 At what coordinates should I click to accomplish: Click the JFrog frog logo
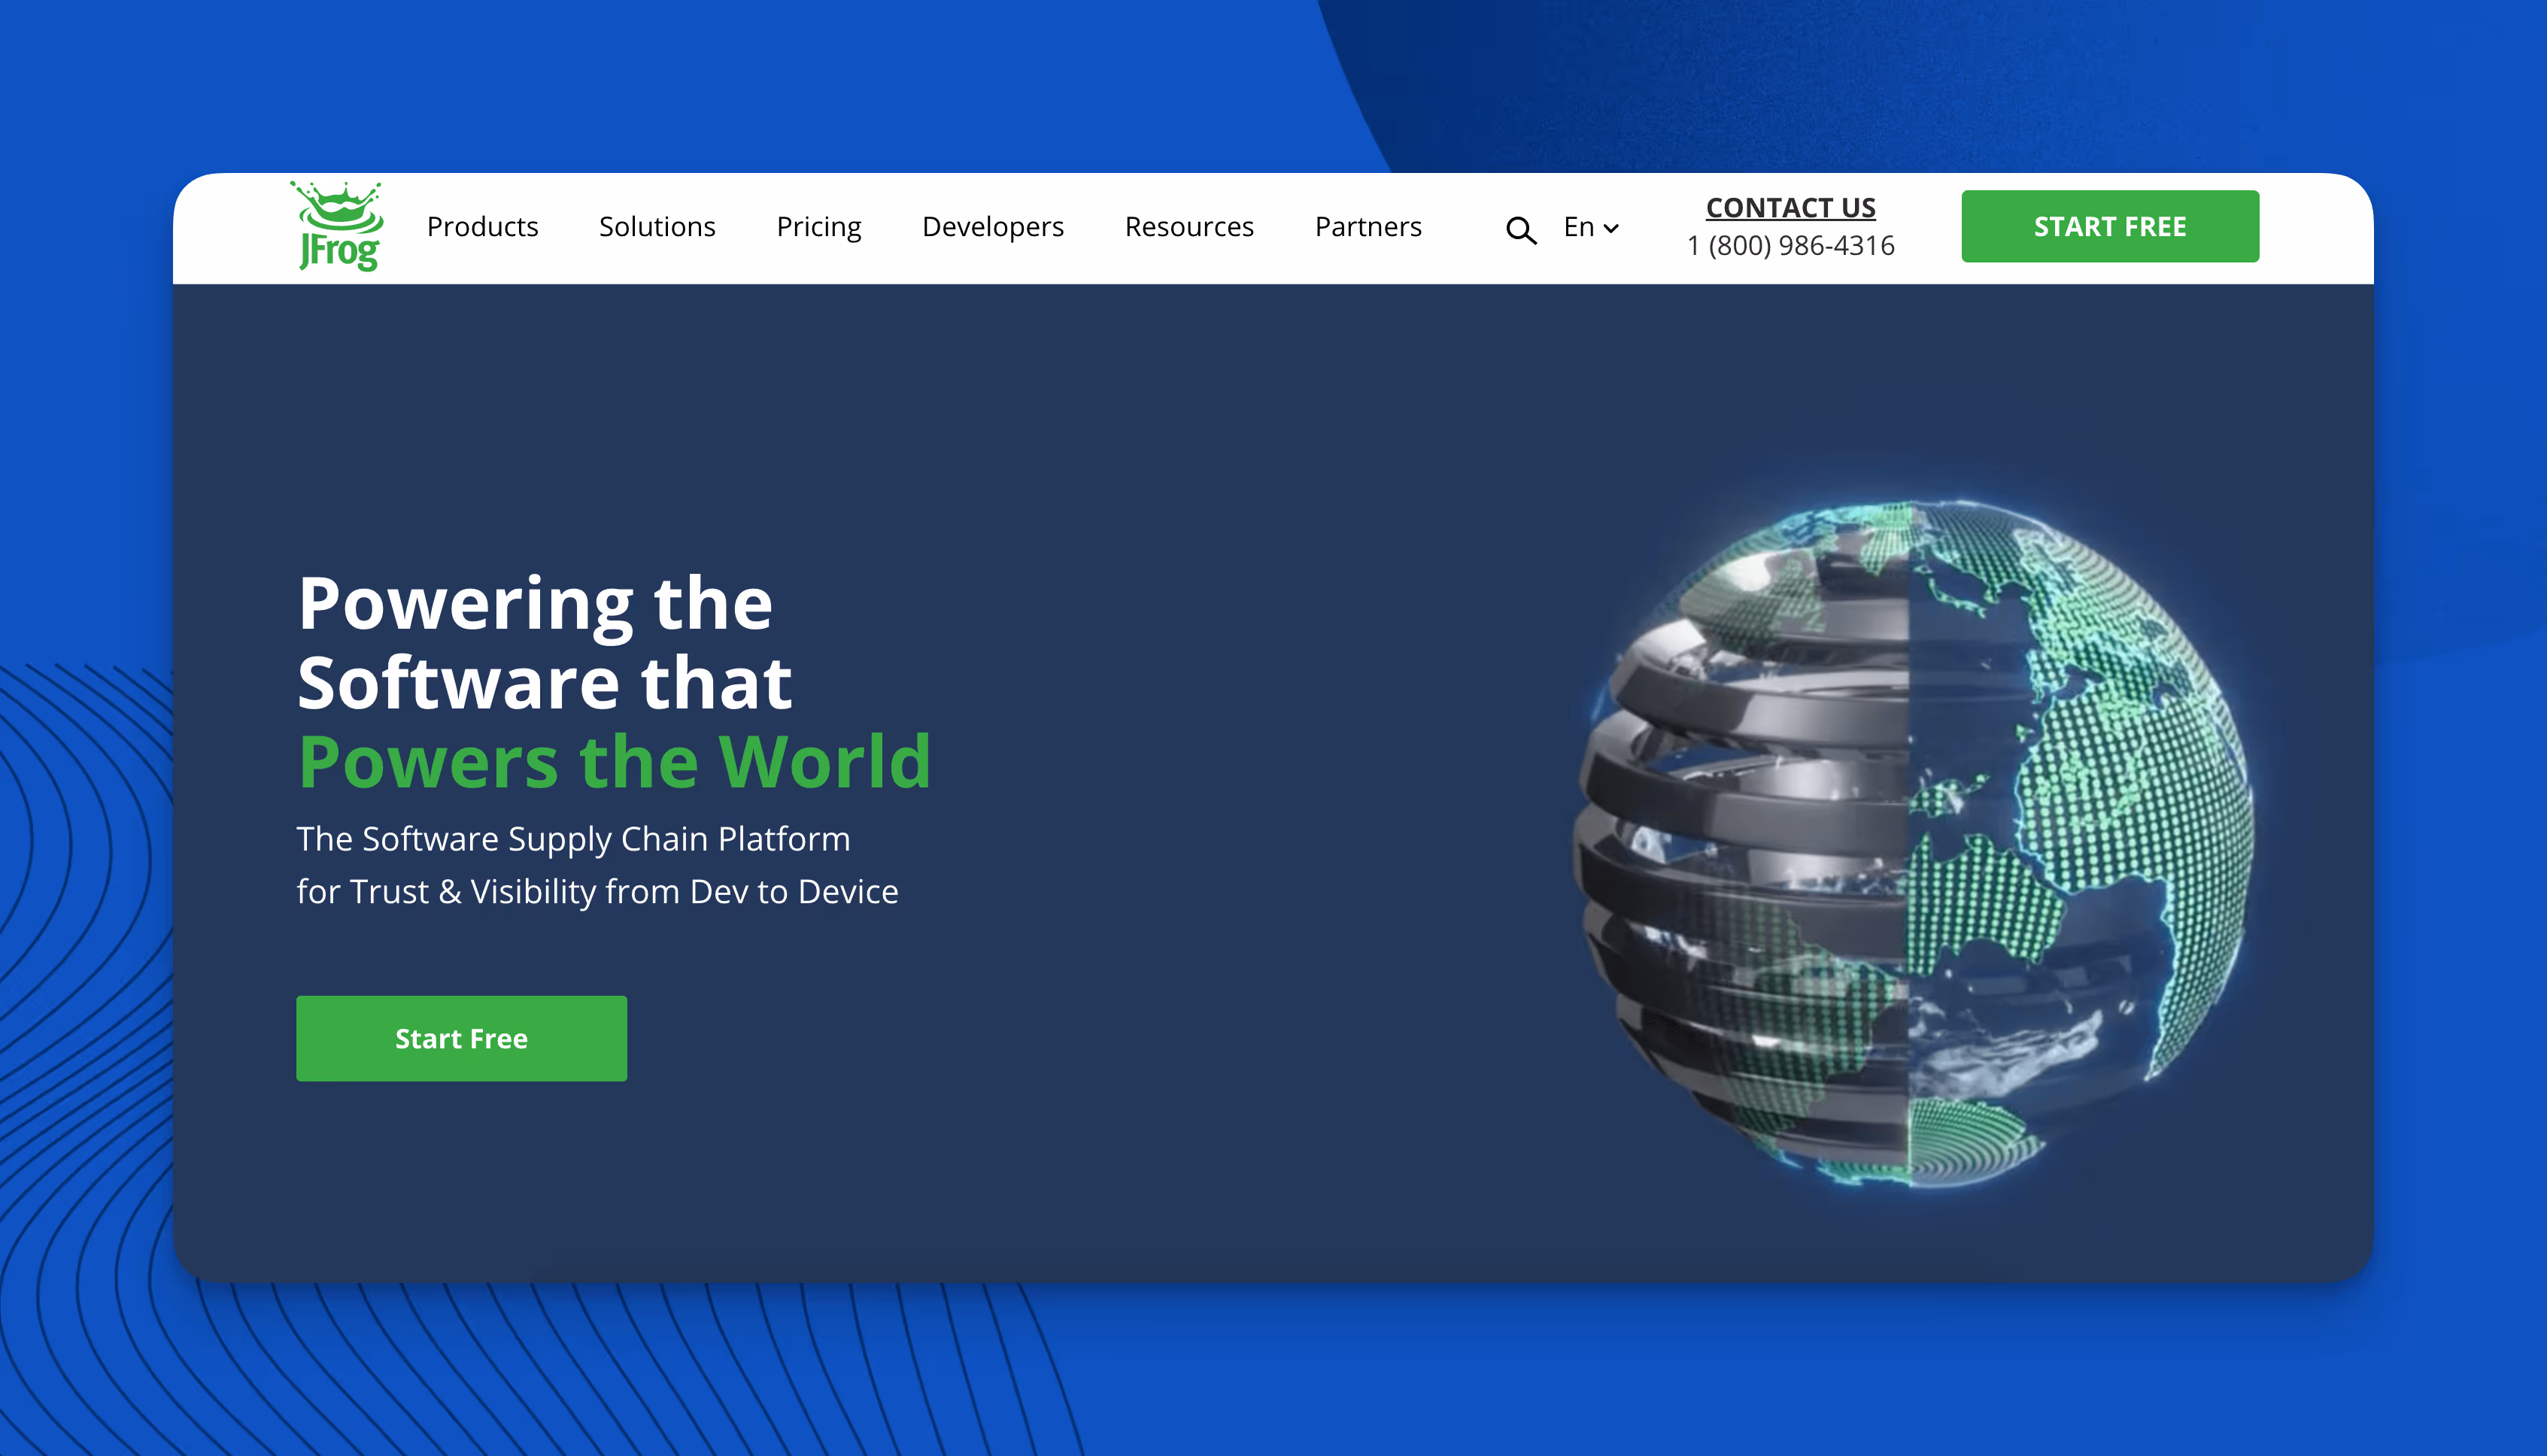coord(338,226)
